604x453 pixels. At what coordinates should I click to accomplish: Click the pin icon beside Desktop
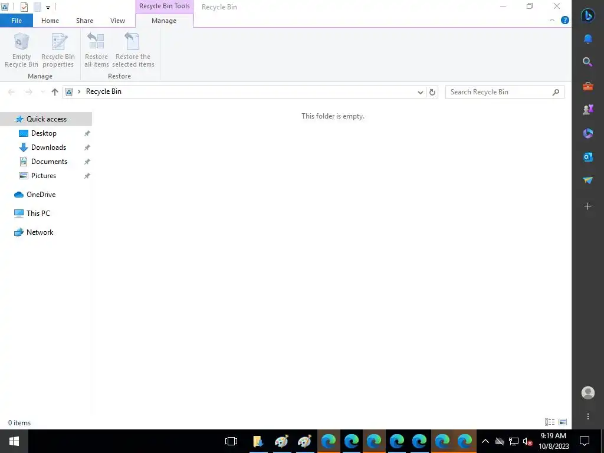point(87,133)
